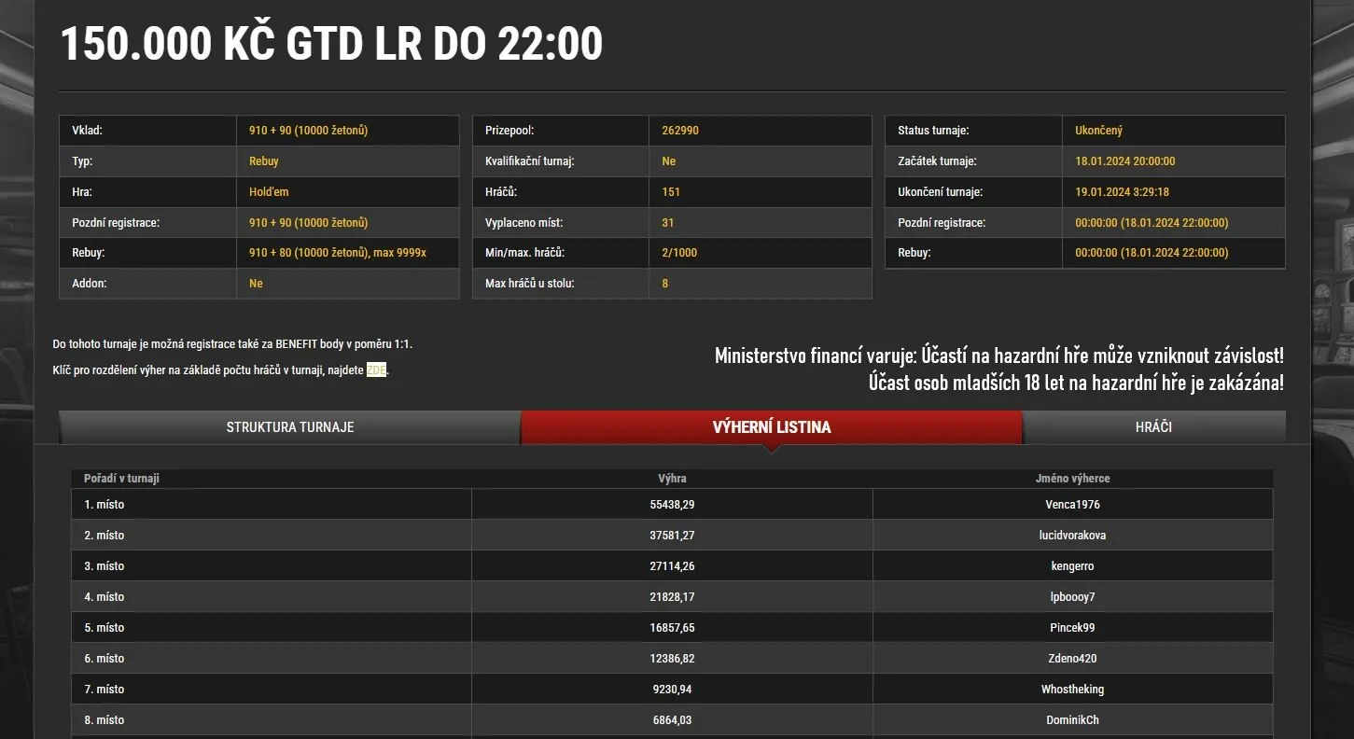Screen dimensions: 1354x739
Task: Switch to the Výherní listina tab
Action: 771,427
